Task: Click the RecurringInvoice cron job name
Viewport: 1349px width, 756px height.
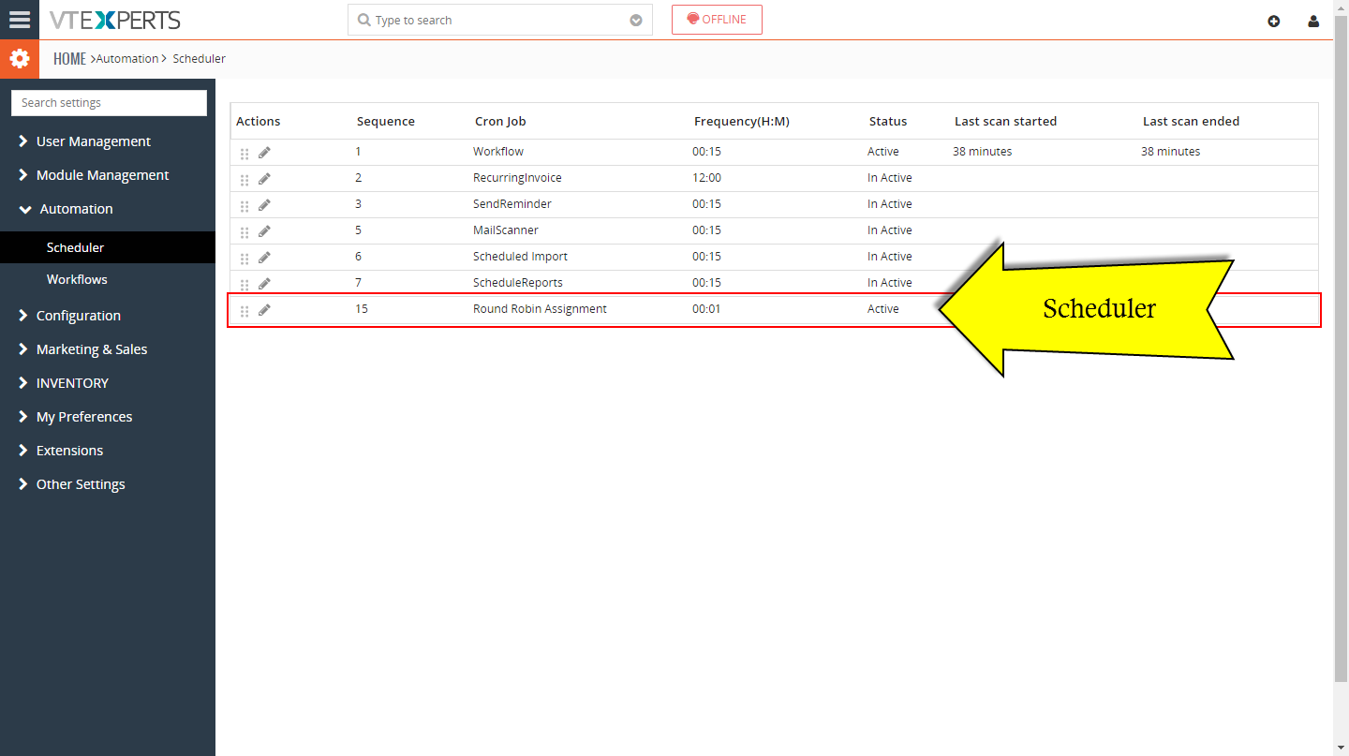Action: click(x=517, y=177)
